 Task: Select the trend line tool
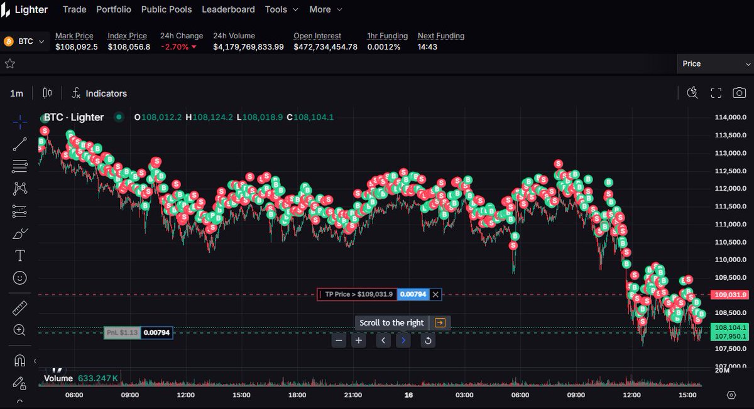pyautogui.click(x=19, y=144)
